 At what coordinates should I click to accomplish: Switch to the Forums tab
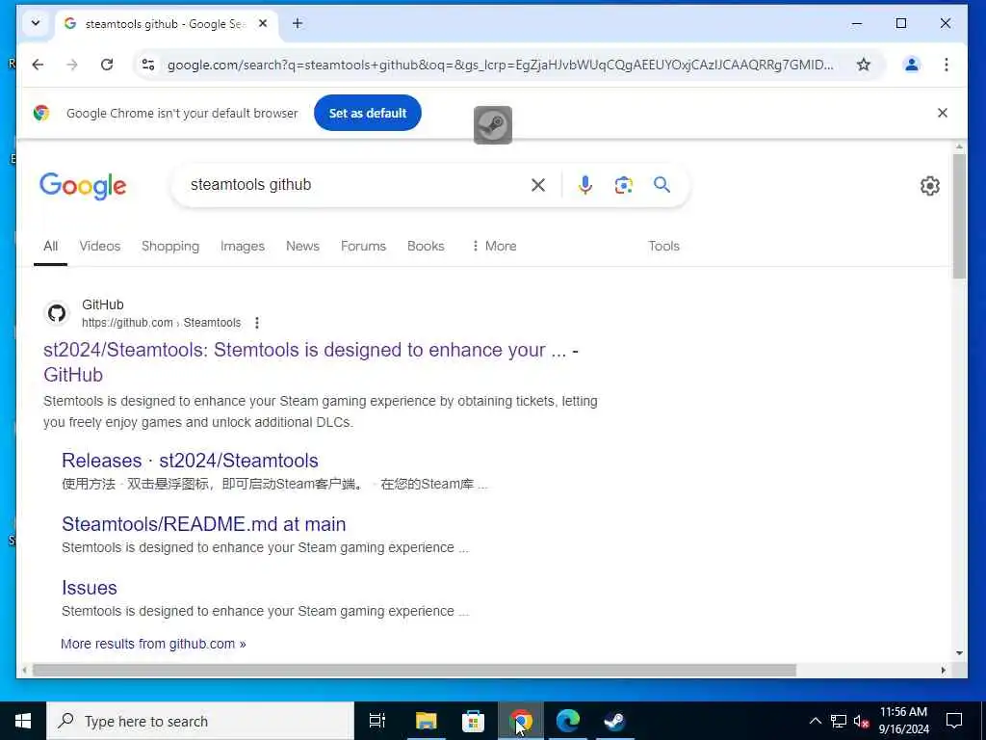(x=363, y=246)
